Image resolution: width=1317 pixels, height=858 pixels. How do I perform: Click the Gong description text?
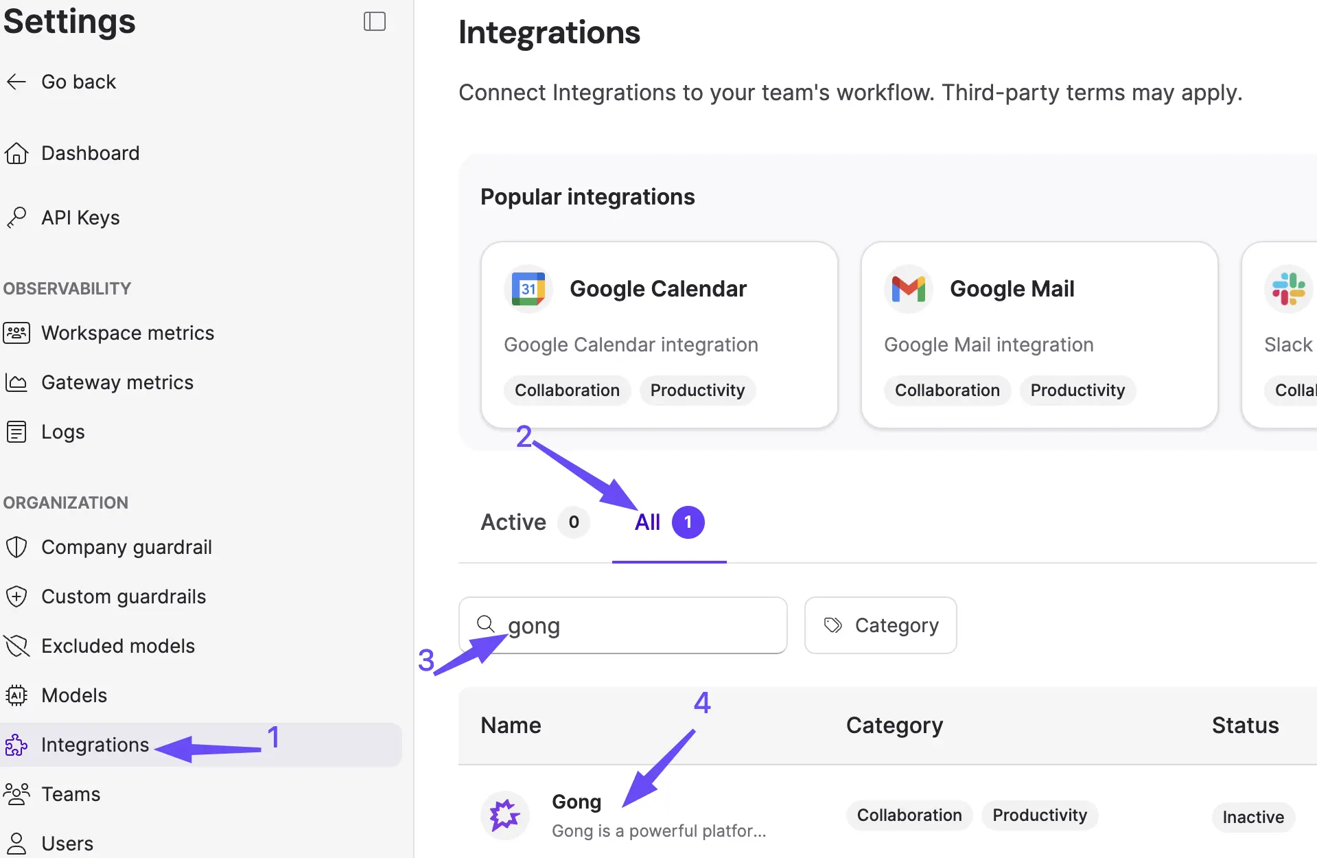[659, 831]
